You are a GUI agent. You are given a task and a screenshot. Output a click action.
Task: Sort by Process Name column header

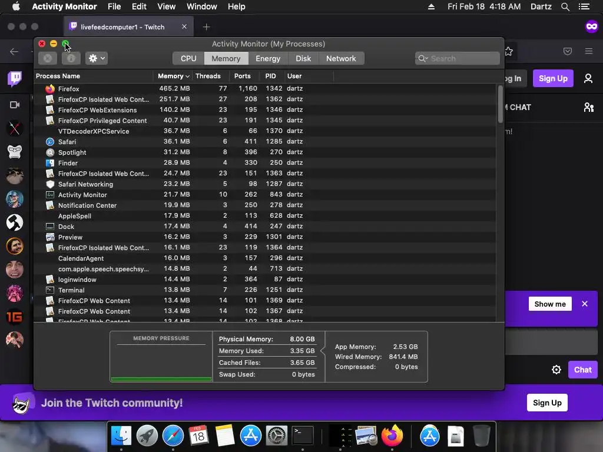click(94, 76)
